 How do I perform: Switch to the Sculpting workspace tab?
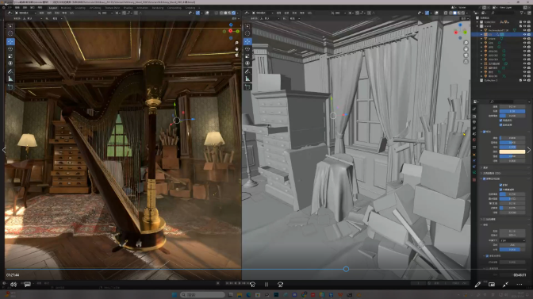(x=80, y=7)
